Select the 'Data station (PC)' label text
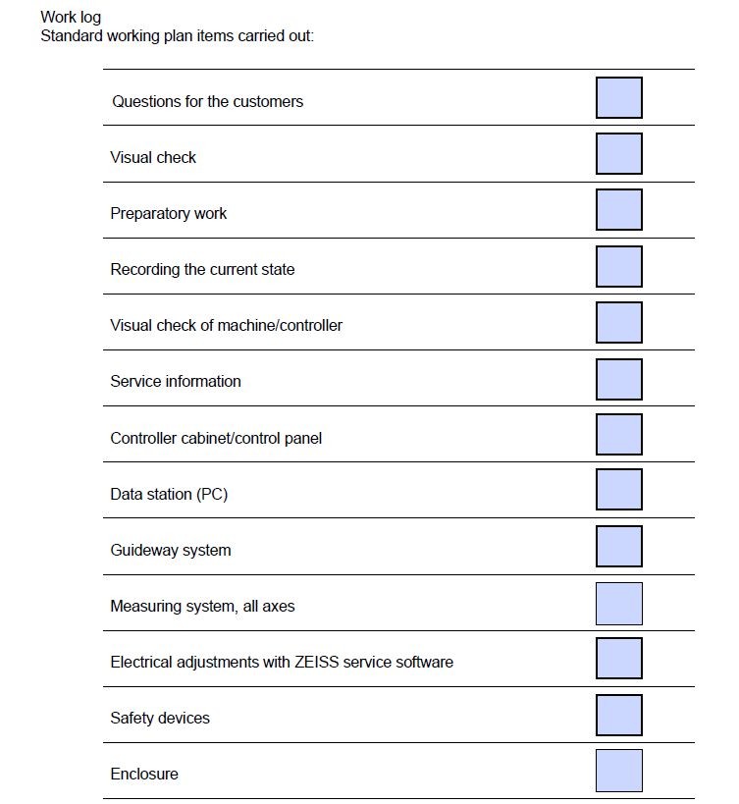Viewport: 739px width, 804px height. coord(169,494)
